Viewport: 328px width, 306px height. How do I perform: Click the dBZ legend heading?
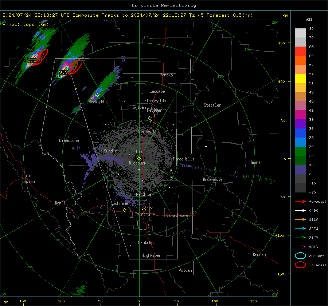pos(309,19)
